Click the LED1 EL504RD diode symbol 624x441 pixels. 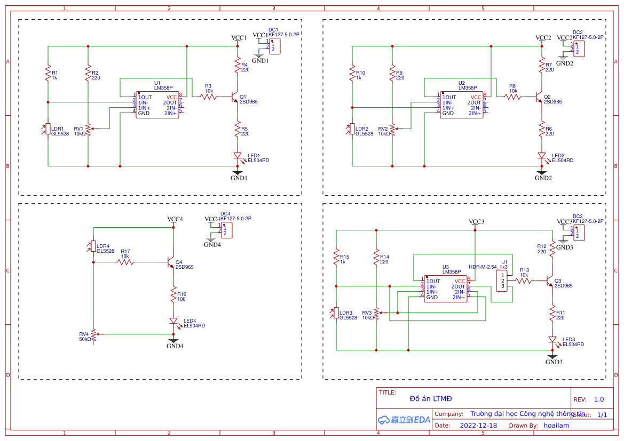[238, 157]
